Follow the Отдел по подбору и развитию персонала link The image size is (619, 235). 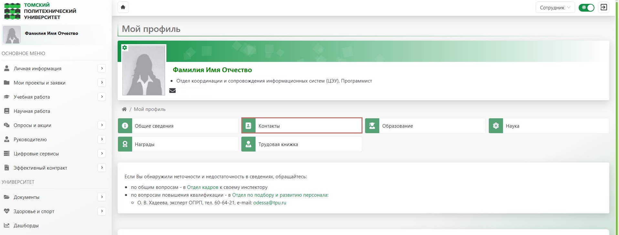[x=280, y=195]
